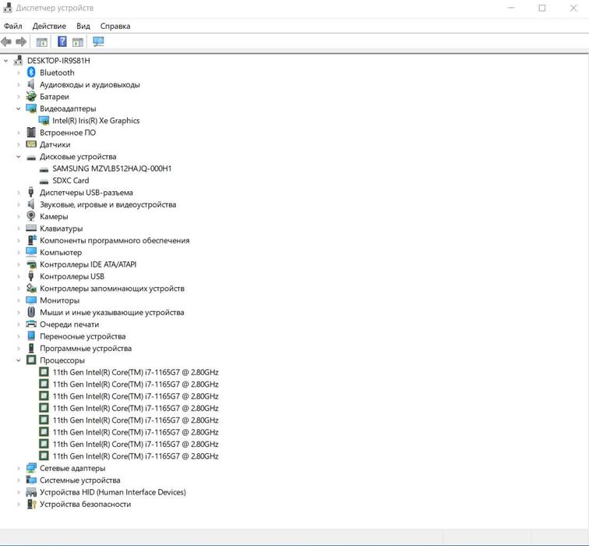Select the Диспетчеры USB-разъема label

[86, 193]
